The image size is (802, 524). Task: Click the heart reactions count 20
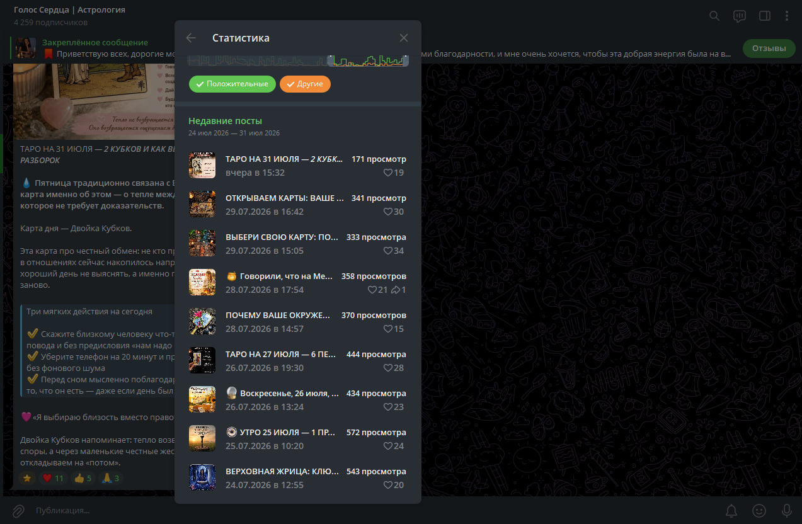click(394, 485)
